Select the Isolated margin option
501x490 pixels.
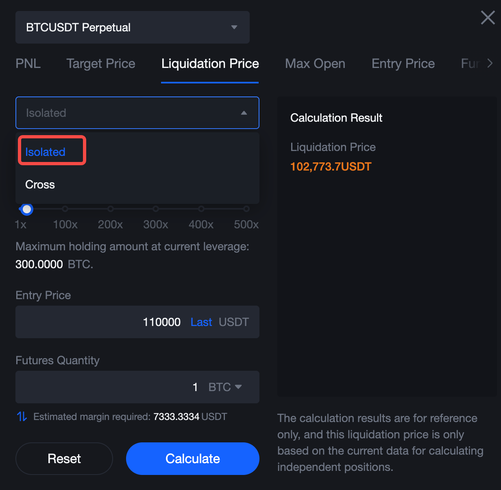(x=46, y=152)
